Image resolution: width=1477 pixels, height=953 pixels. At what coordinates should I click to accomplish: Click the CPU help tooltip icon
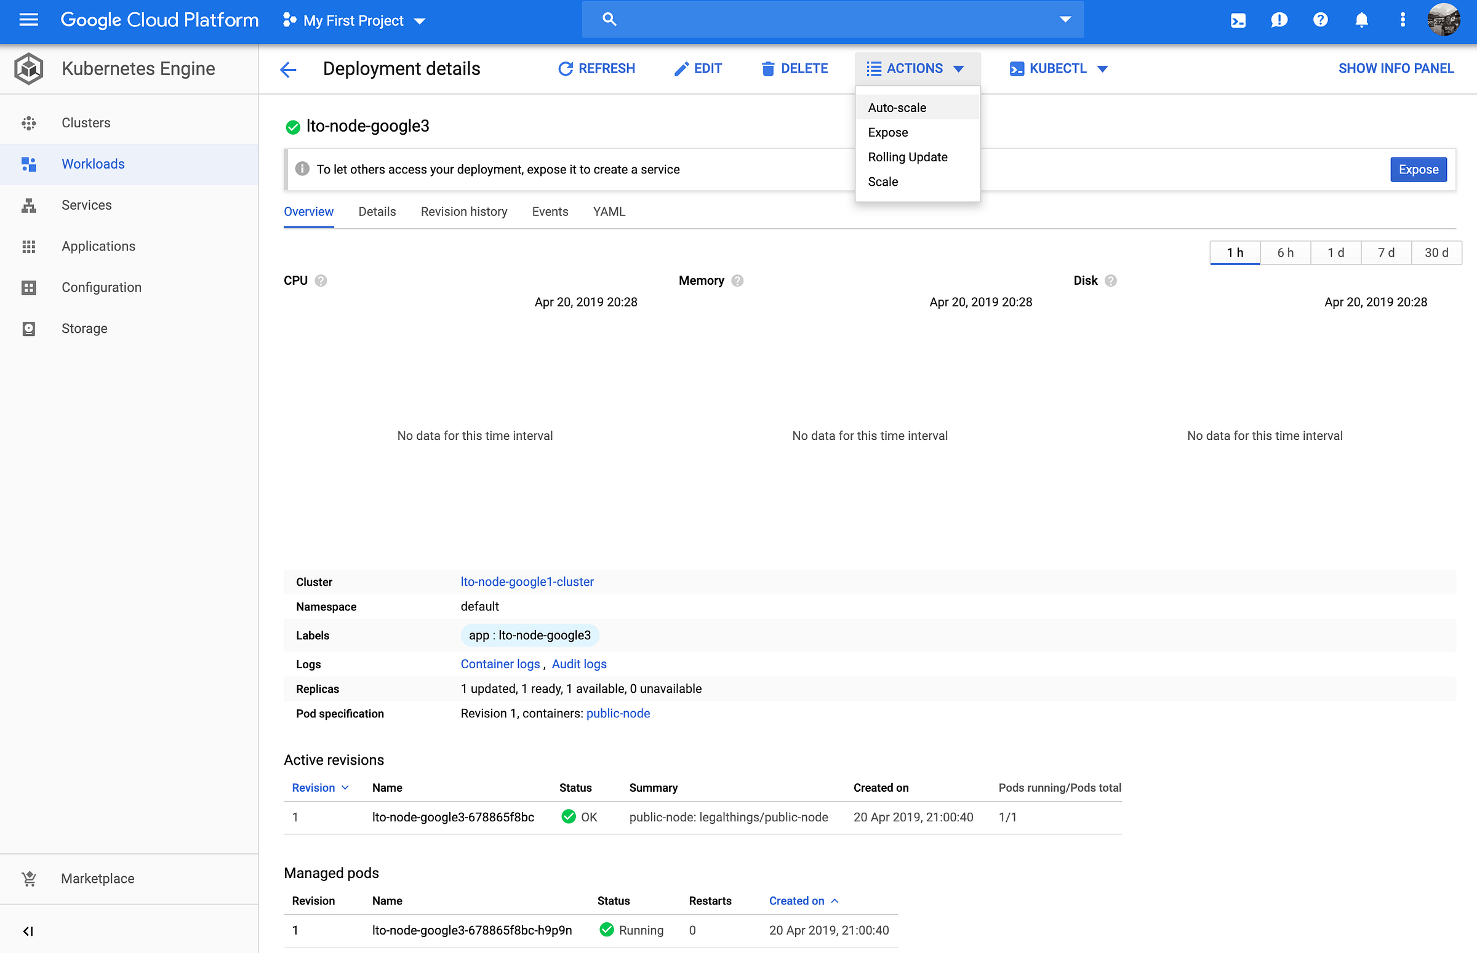tap(321, 281)
